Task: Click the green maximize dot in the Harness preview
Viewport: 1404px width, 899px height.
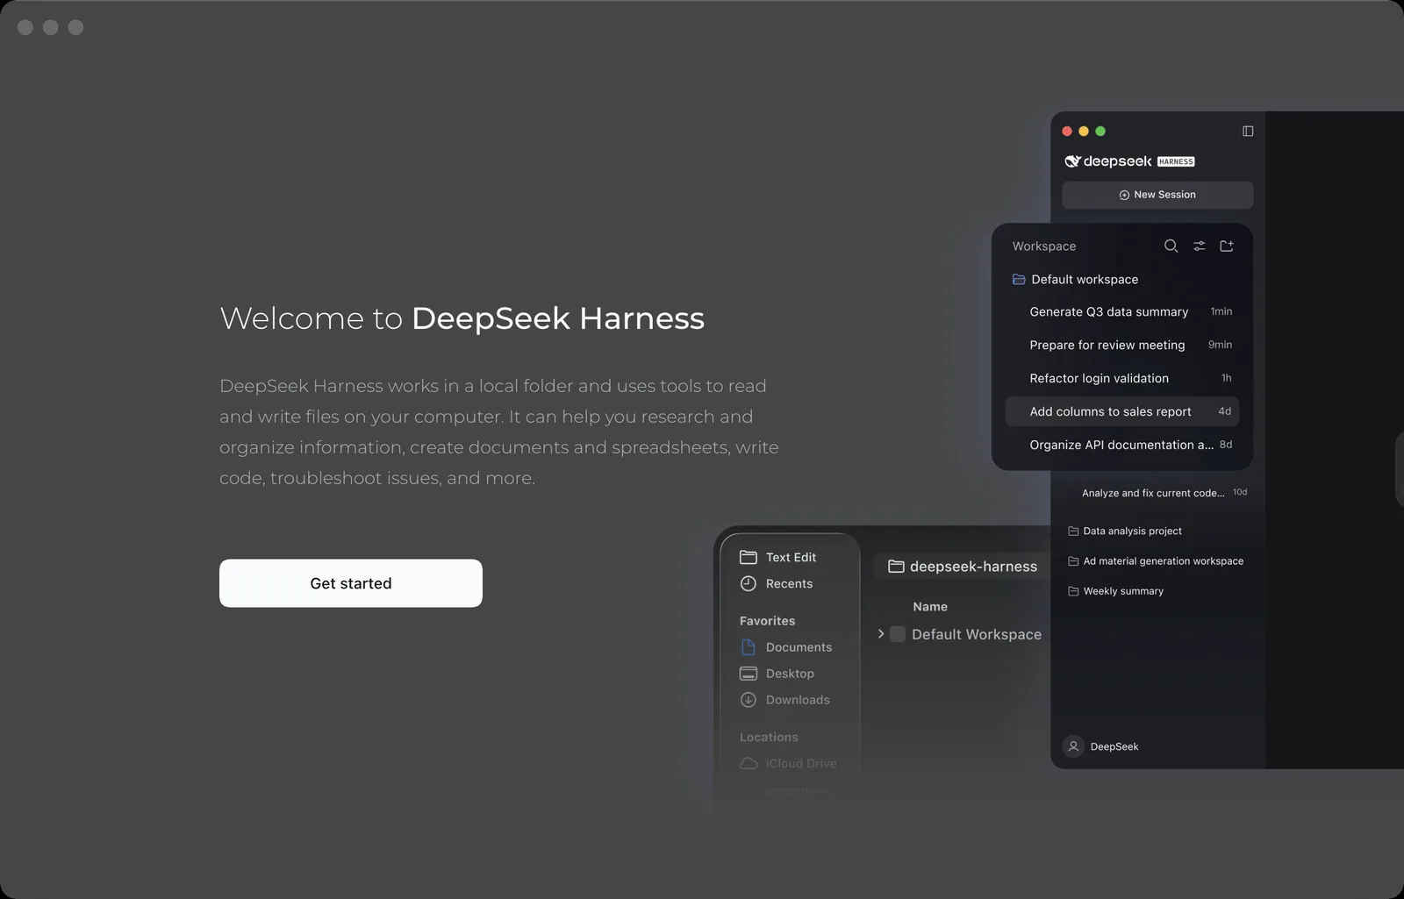Action: [1100, 132]
